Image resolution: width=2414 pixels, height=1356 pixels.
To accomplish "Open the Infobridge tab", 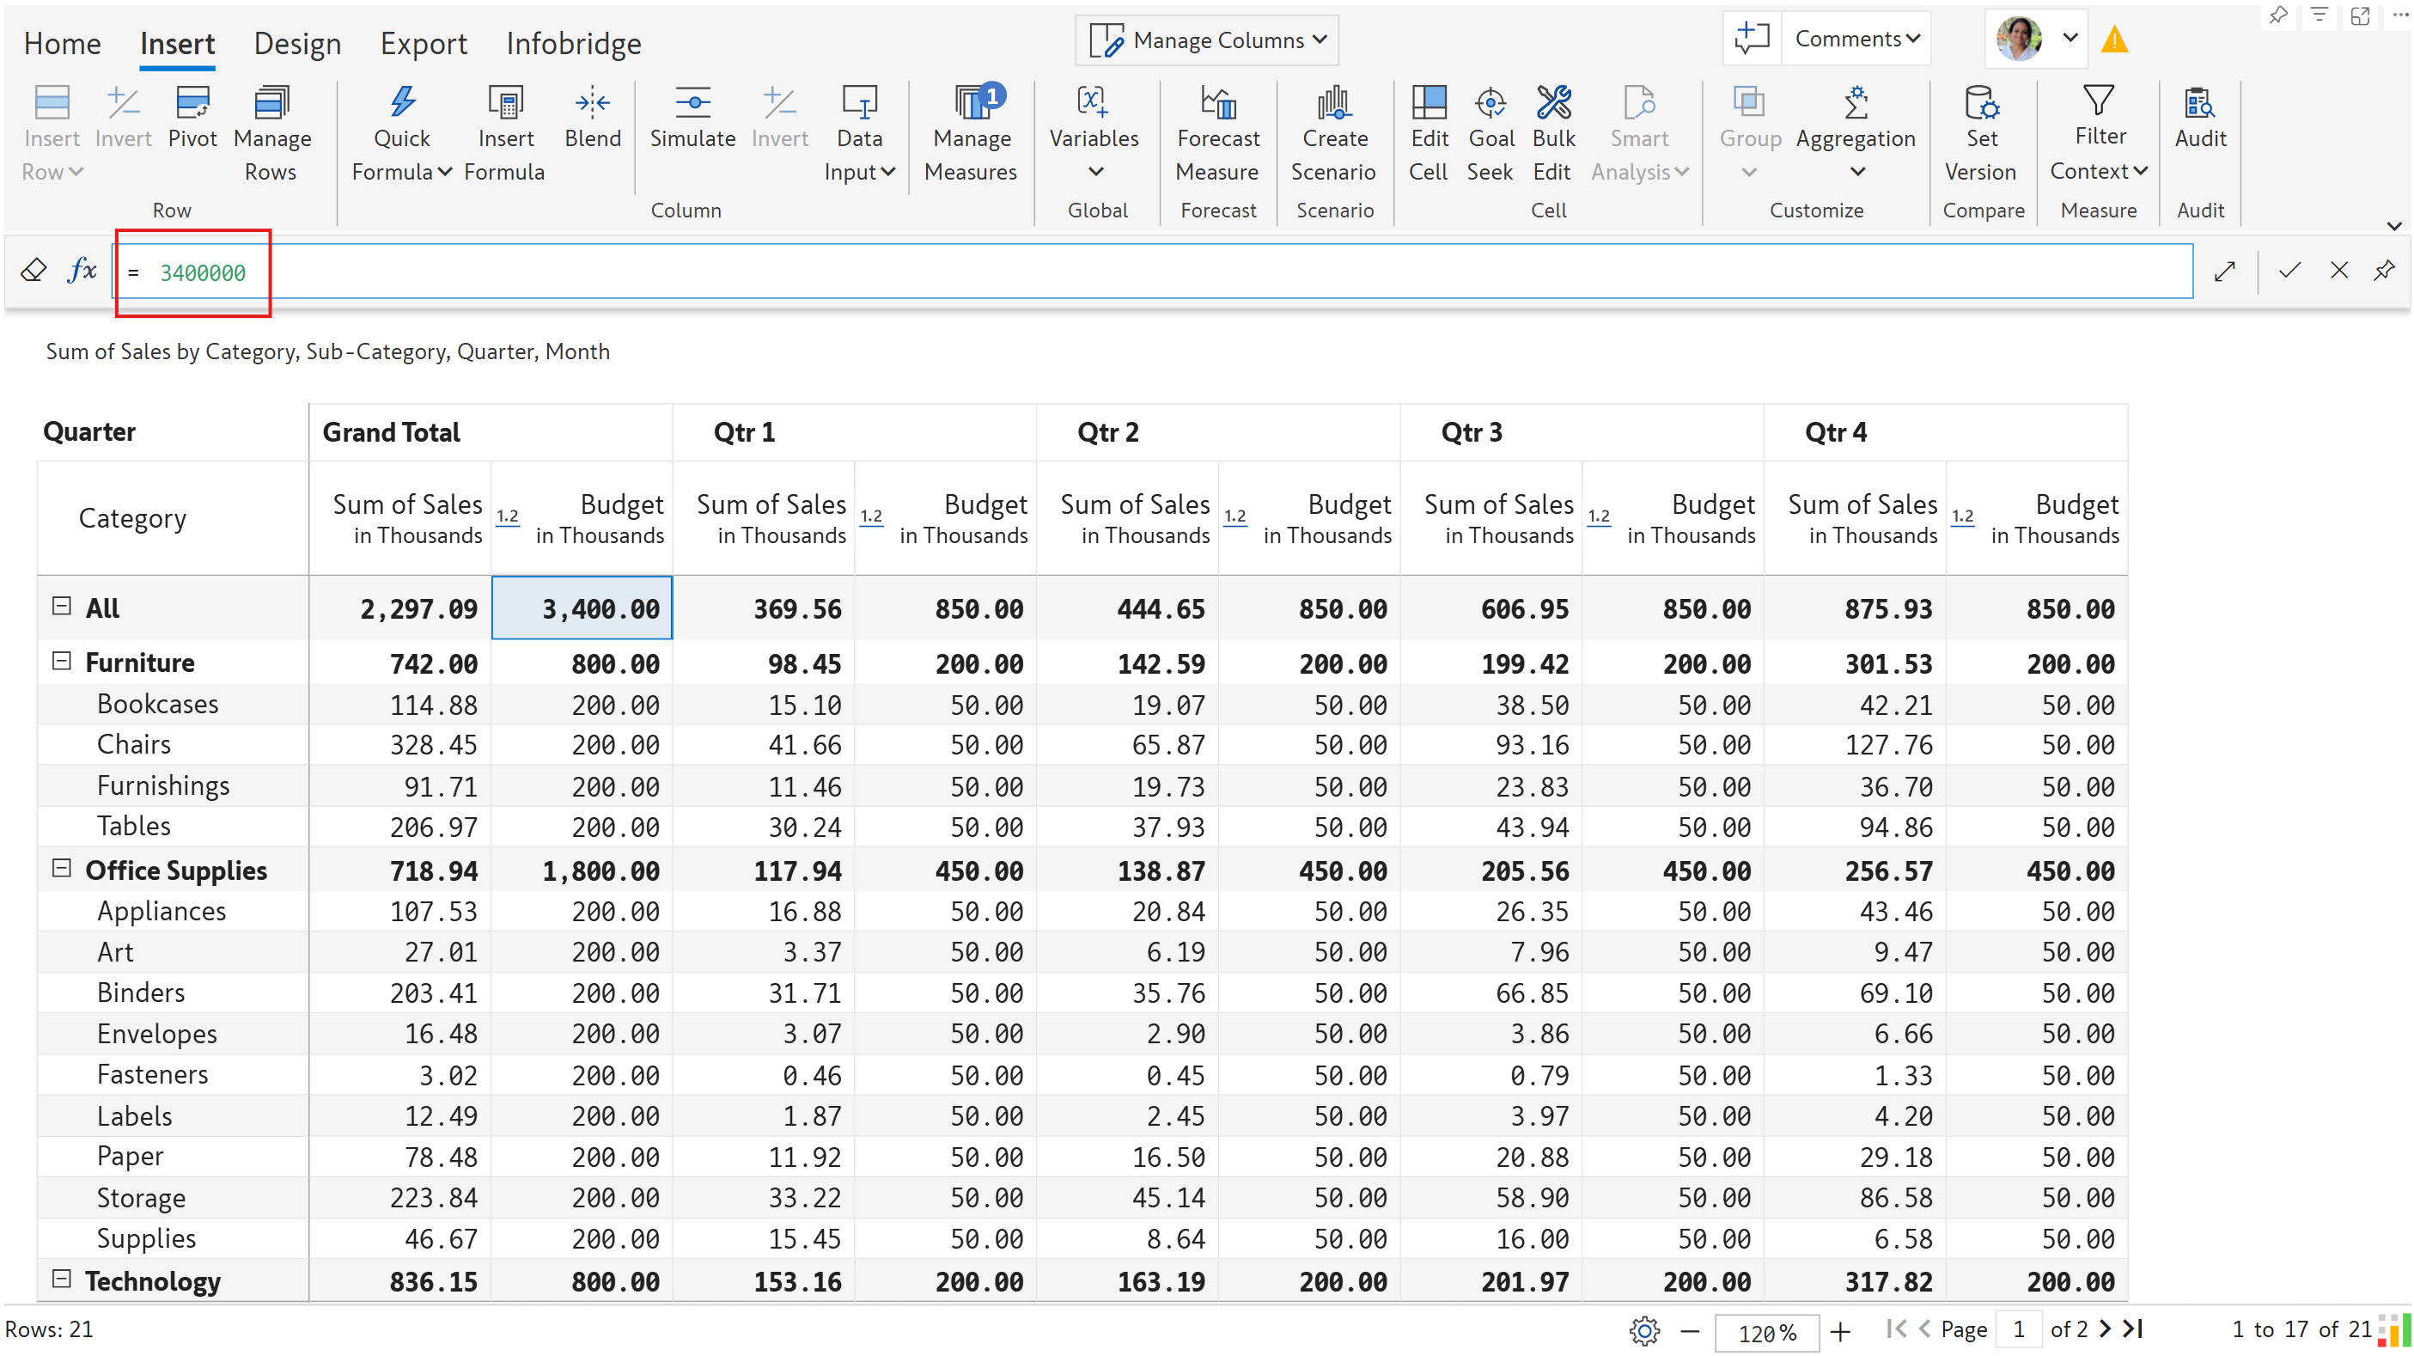I will 574,43.
